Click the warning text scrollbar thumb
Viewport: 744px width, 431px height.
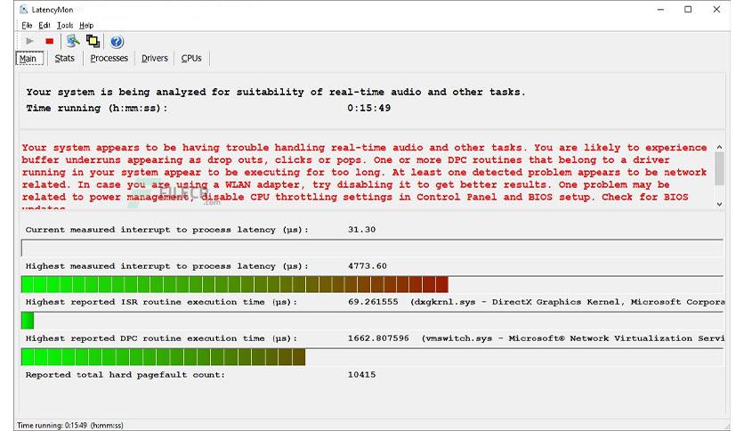[x=719, y=168]
